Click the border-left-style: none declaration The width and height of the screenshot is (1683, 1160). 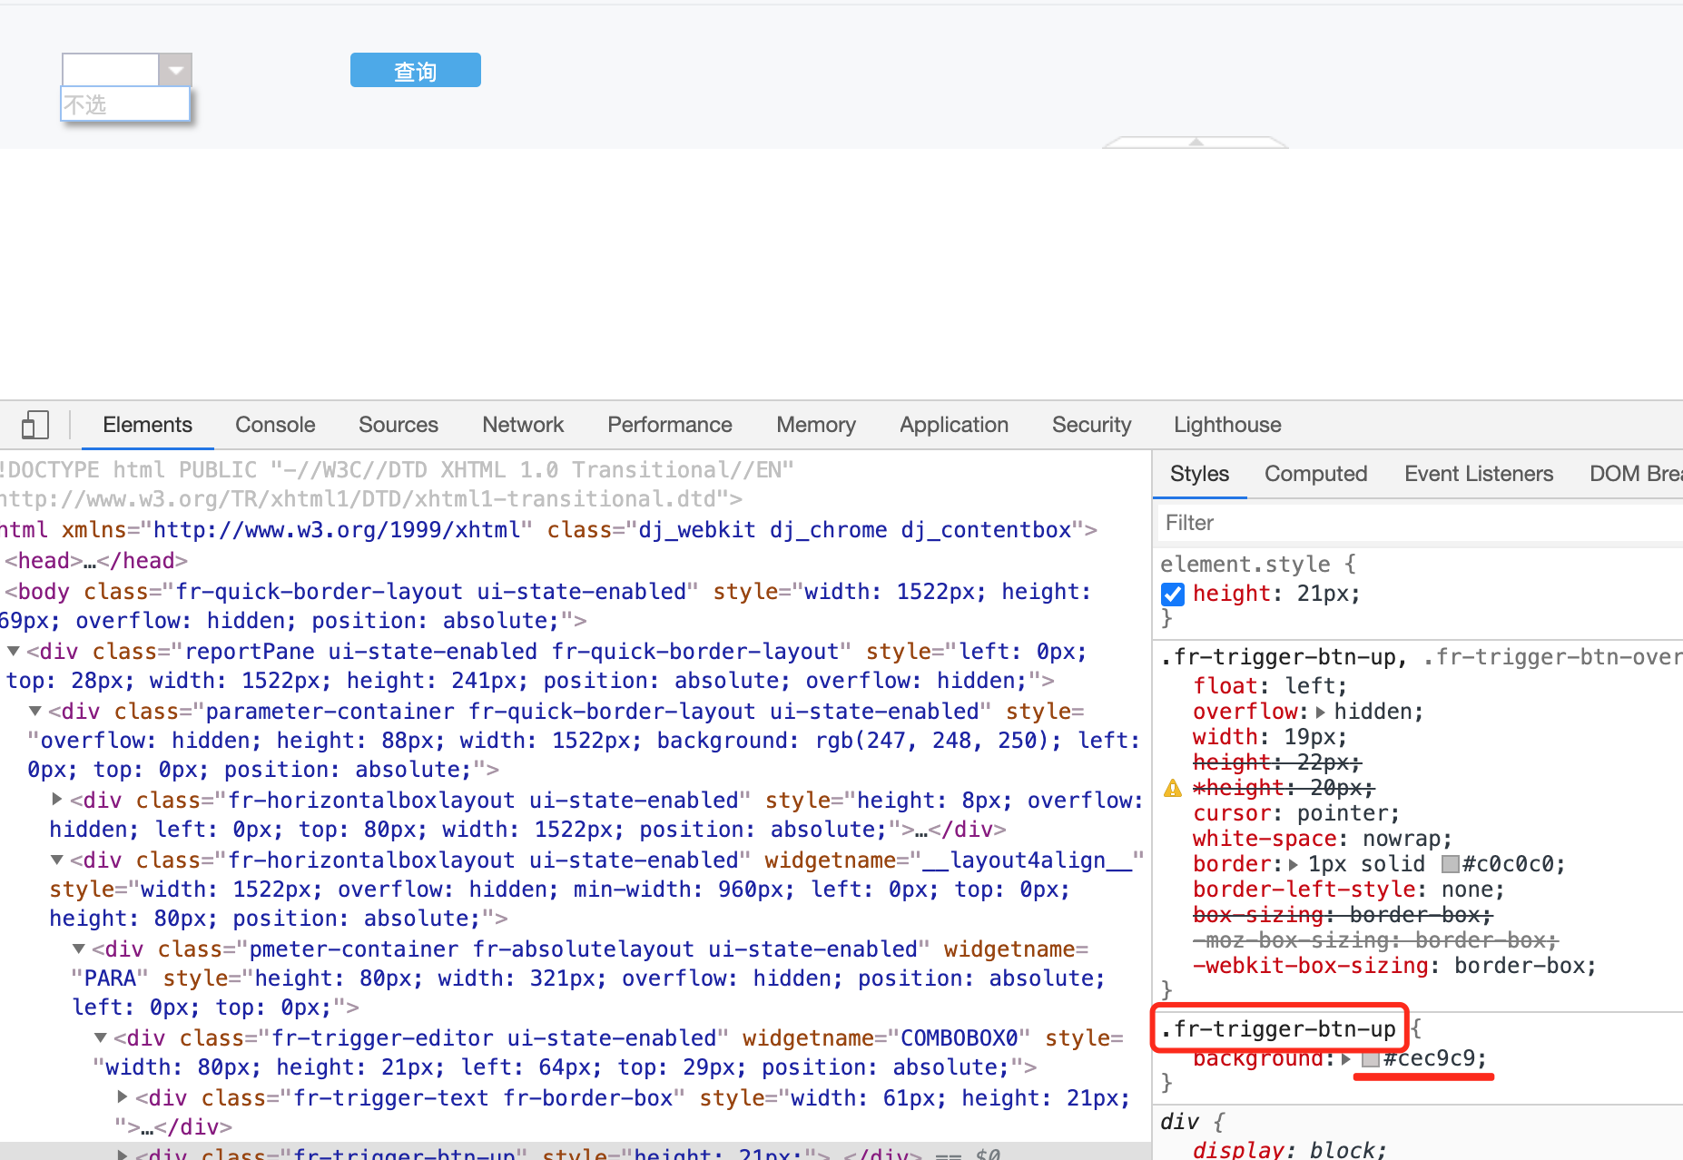1349,890
